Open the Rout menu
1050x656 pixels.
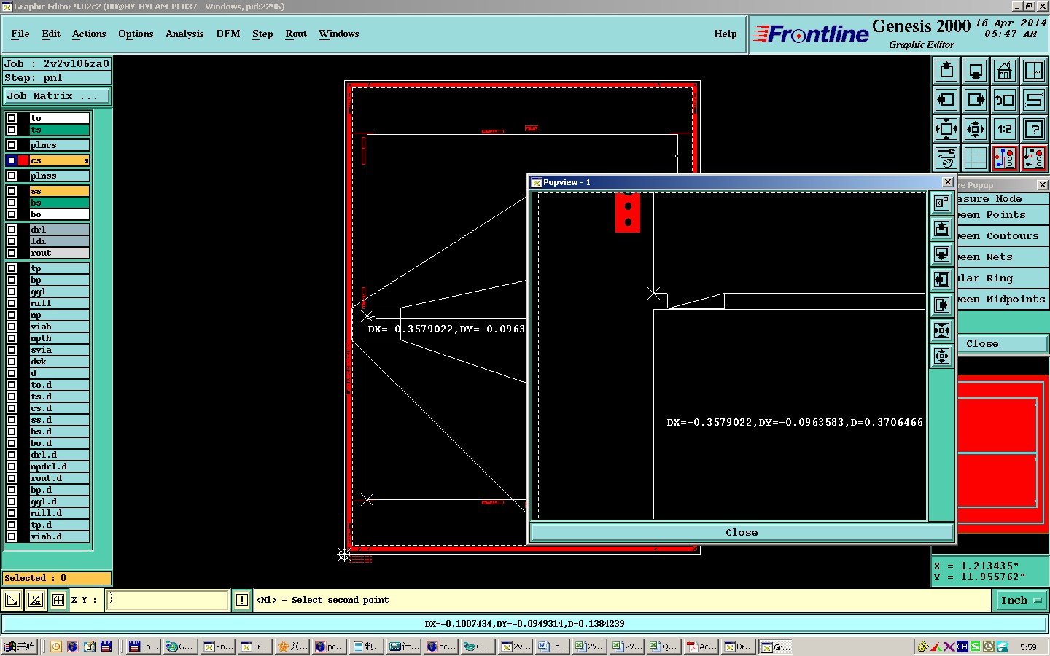[x=296, y=34]
